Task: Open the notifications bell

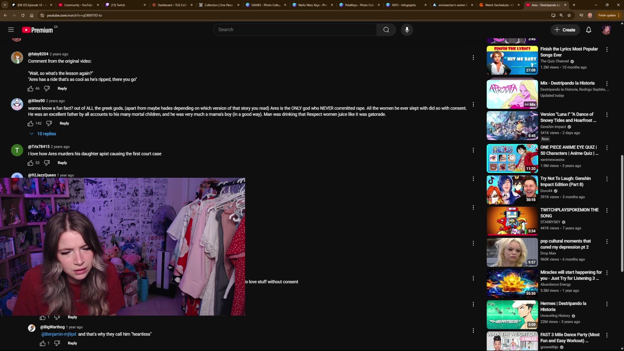Action: (588, 30)
